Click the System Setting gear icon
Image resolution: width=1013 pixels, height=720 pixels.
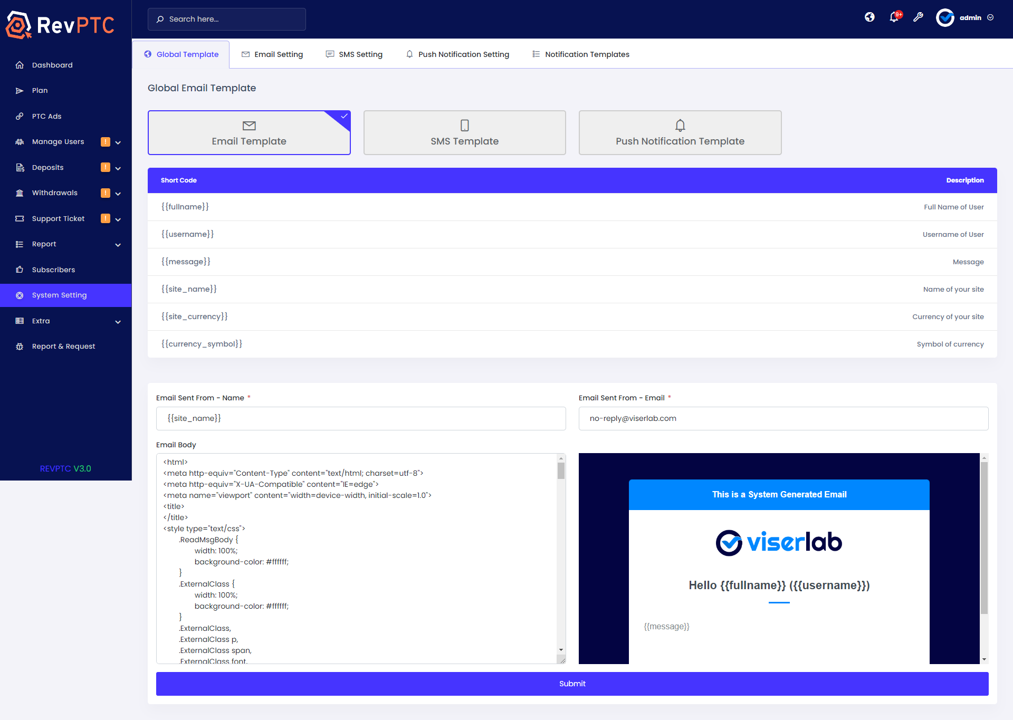(20, 295)
